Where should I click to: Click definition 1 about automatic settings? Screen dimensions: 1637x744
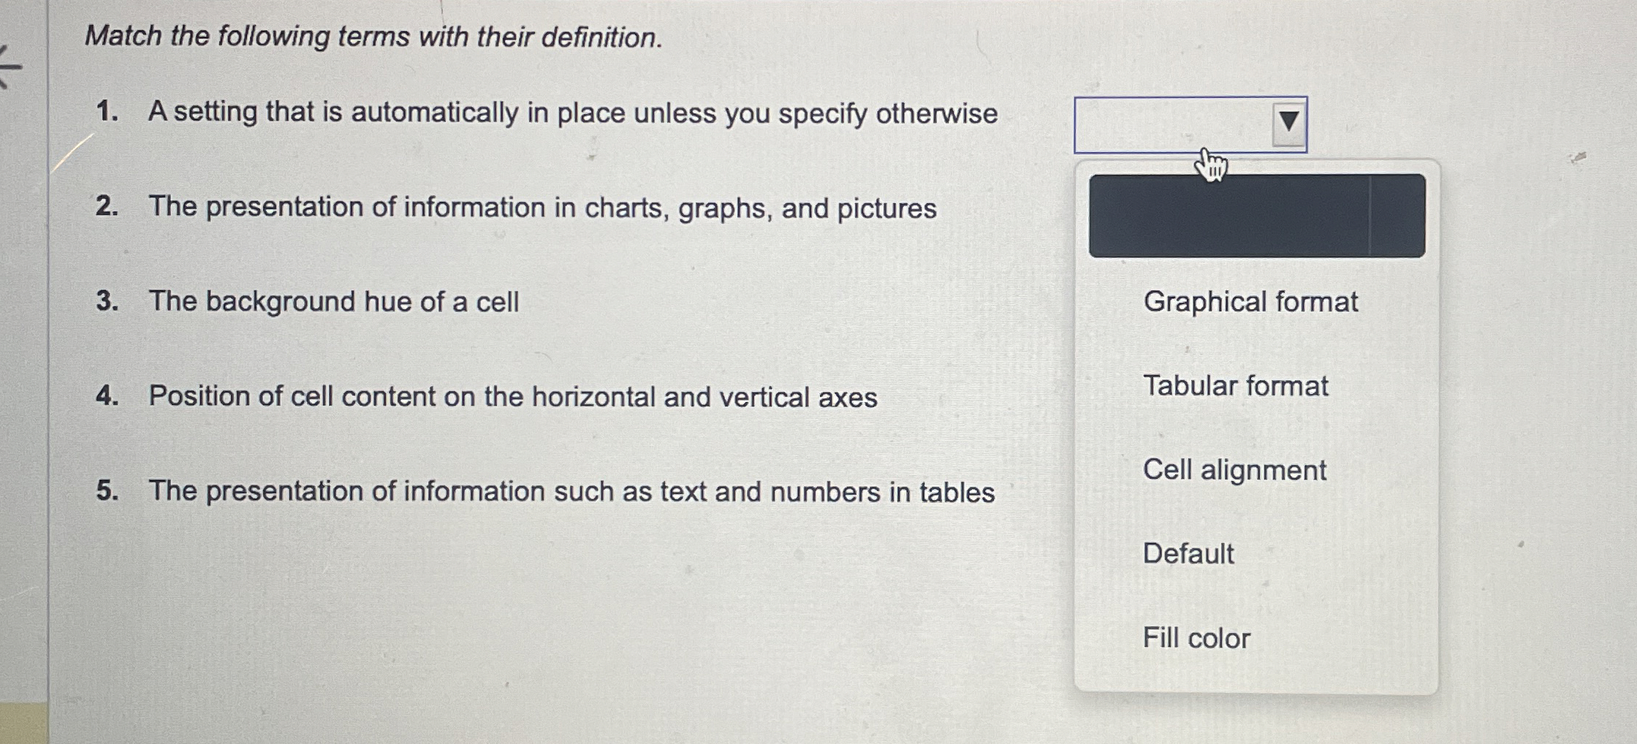pos(570,112)
